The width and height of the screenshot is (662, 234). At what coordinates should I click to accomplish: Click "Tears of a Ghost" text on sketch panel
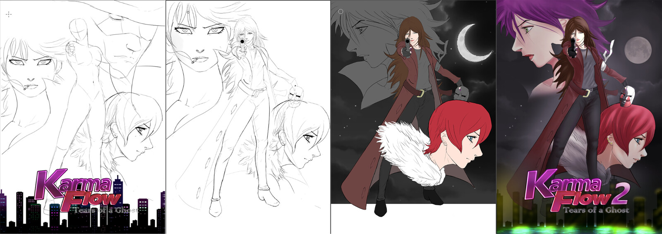pos(106,210)
